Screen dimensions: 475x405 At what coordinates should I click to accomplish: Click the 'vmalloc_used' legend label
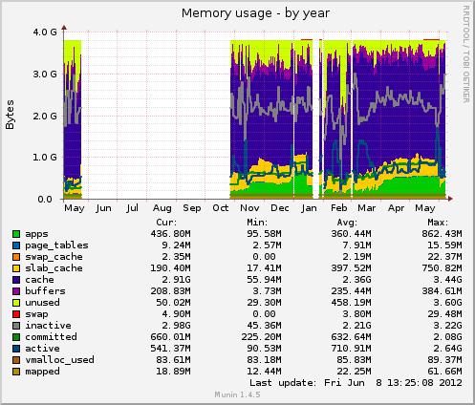(x=59, y=360)
